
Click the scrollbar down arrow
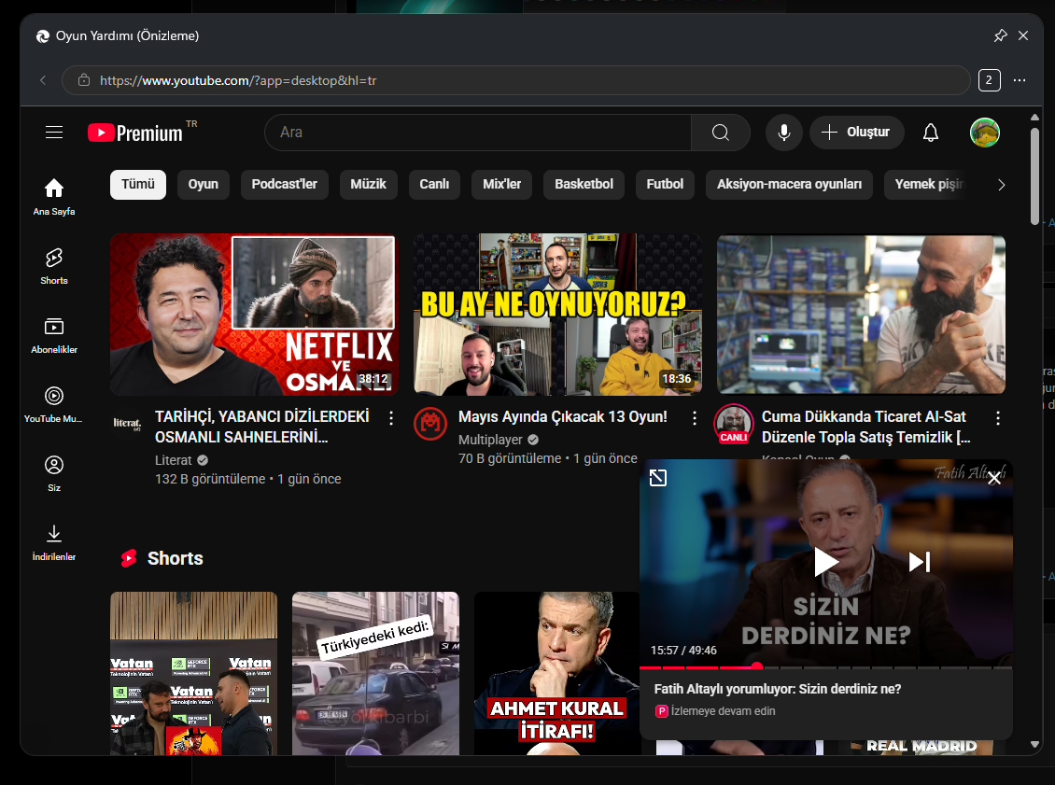(1034, 745)
